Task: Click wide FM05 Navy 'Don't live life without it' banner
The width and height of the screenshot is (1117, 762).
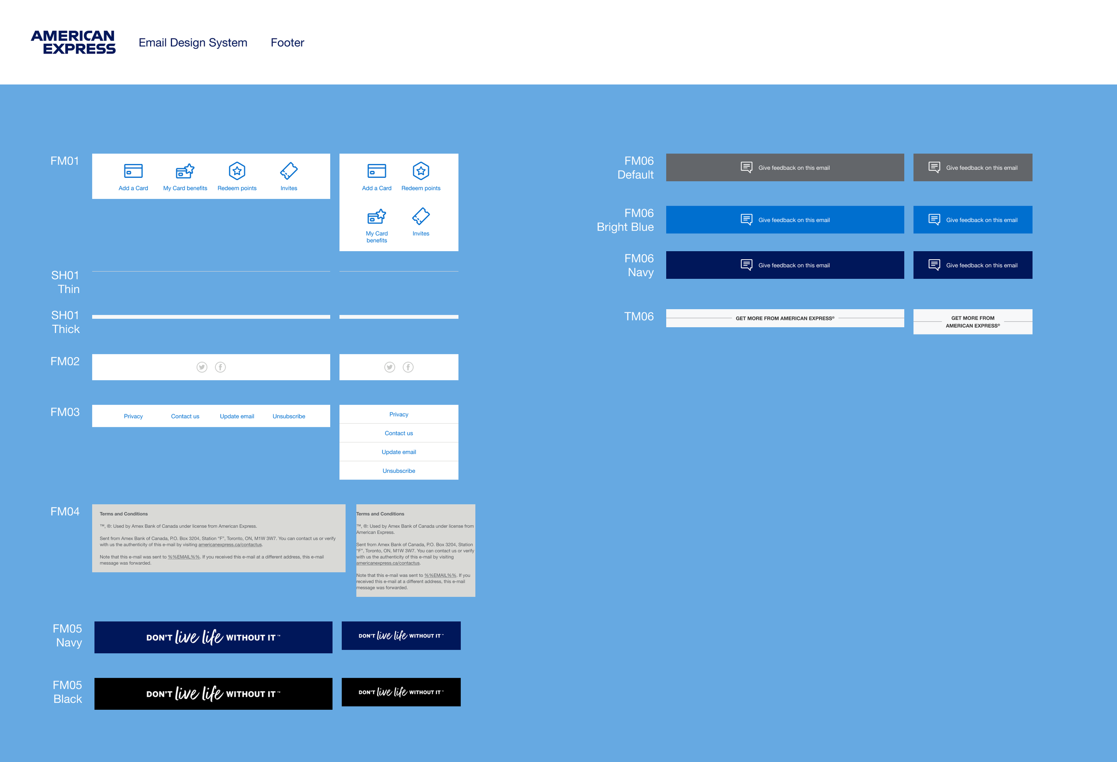Action: point(214,637)
